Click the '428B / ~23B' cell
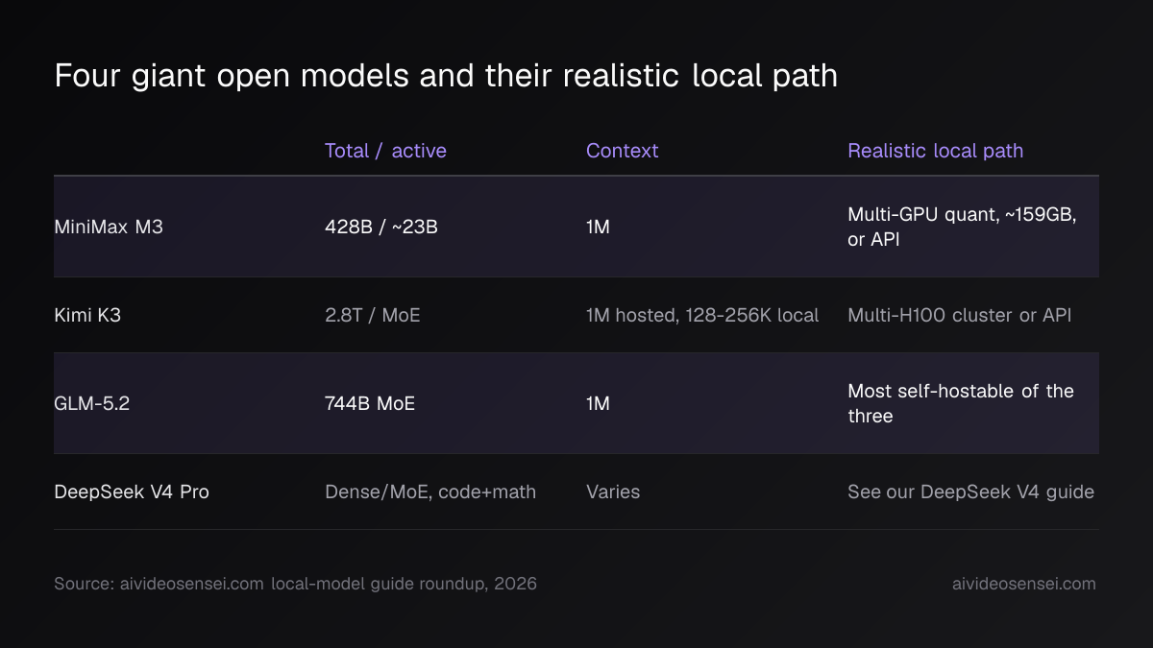Viewport: 1153px width, 648px height. click(x=381, y=228)
